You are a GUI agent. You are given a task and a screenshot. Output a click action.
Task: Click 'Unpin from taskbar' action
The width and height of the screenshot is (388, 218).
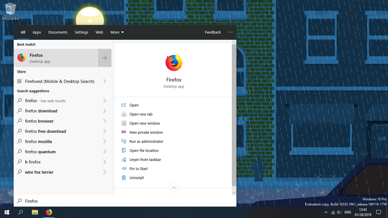(145, 160)
